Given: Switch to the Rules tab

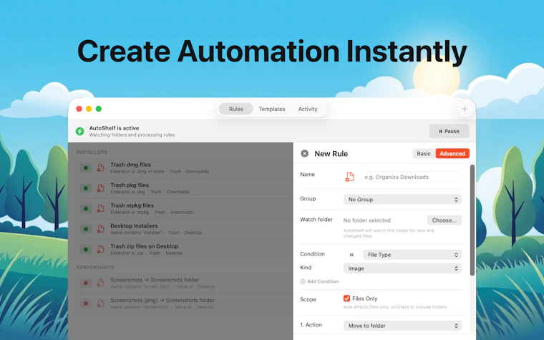Looking at the screenshot, I should coord(236,109).
